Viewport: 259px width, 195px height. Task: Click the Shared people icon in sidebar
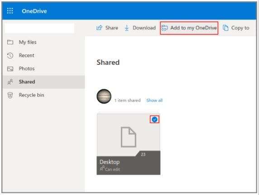click(x=10, y=82)
